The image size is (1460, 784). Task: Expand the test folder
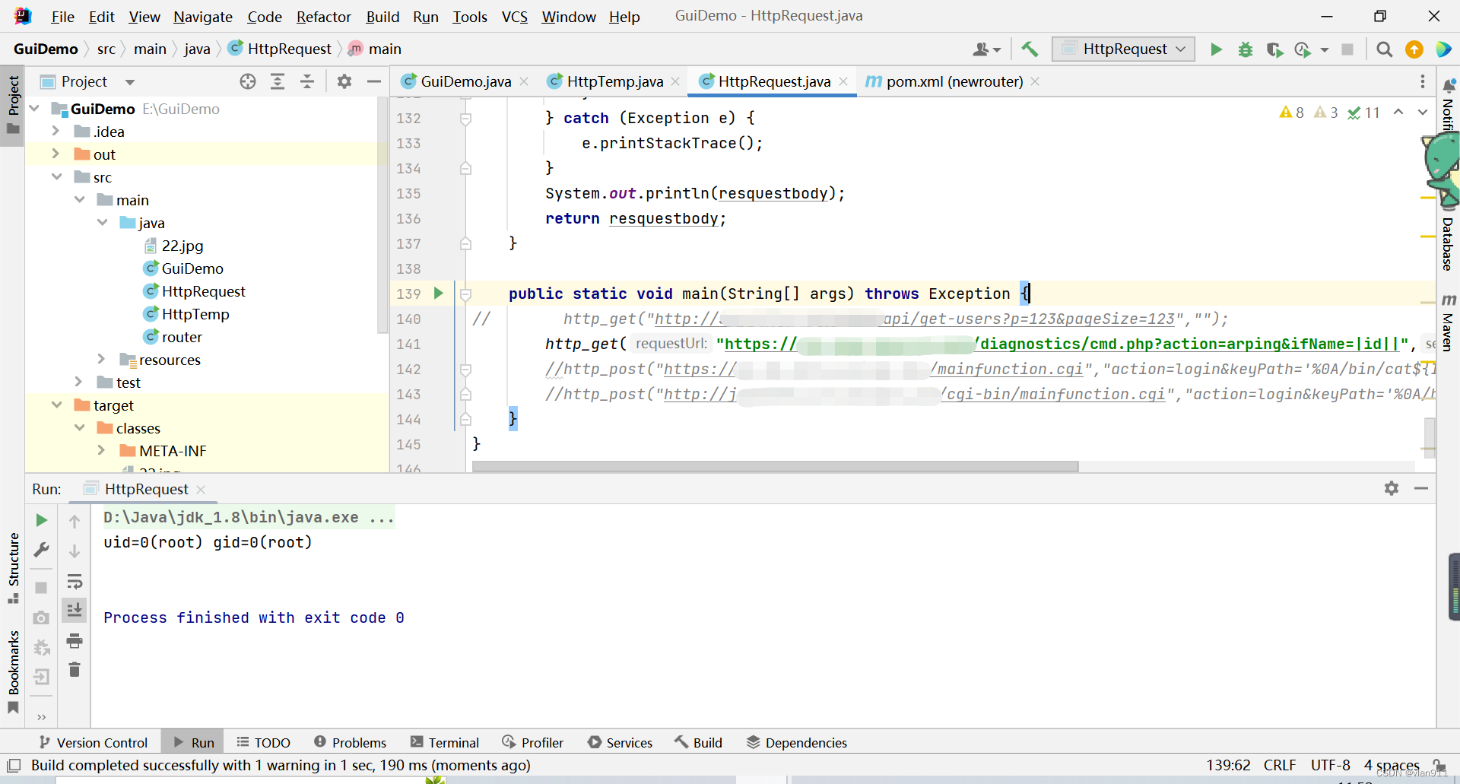[x=78, y=382]
